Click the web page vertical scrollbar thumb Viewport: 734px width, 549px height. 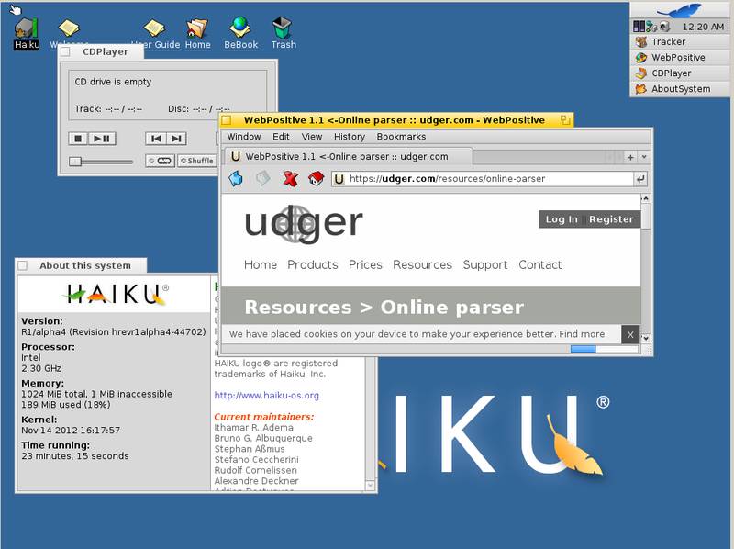click(646, 217)
